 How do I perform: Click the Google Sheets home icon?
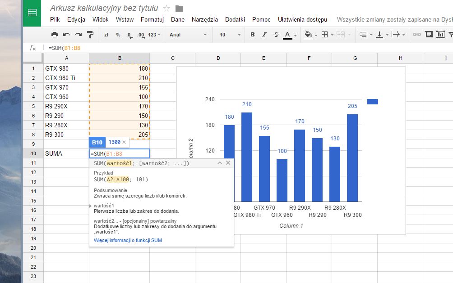coord(32,13)
